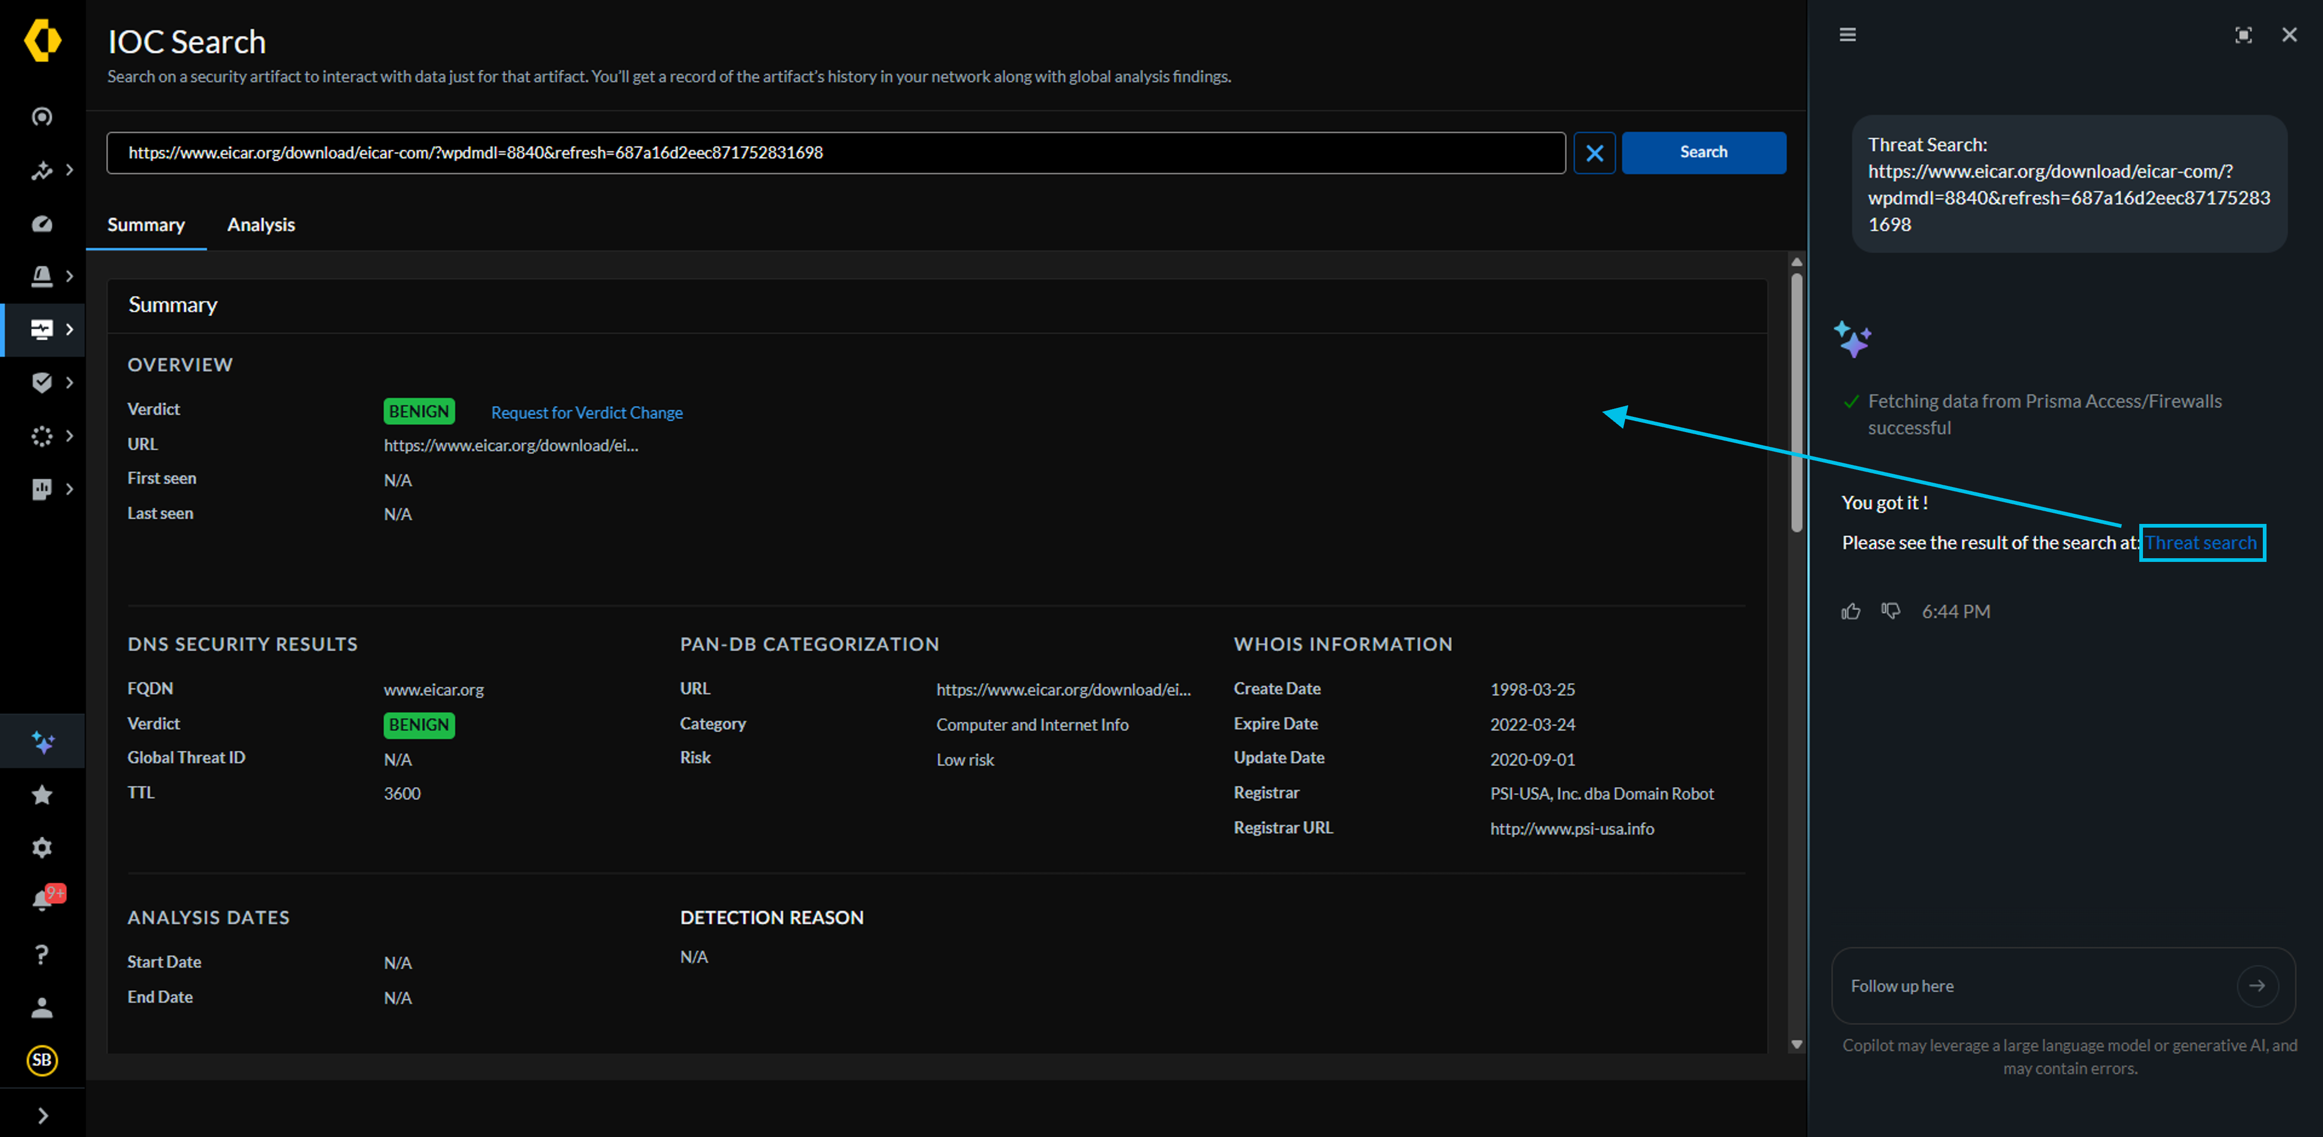Open the settings gear icon in sidebar
2323x1137 pixels.
click(x=42, y=848)
